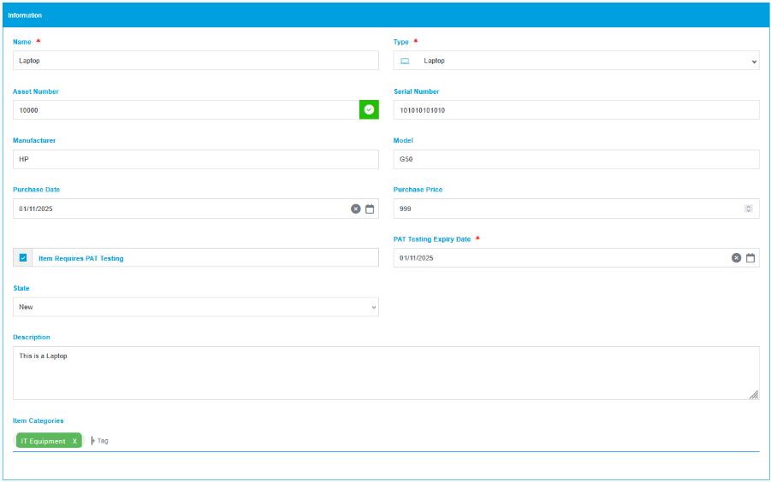
Task: Click the laptop icon in Type field
Action: pyautogui.click(x=406, y=61)
